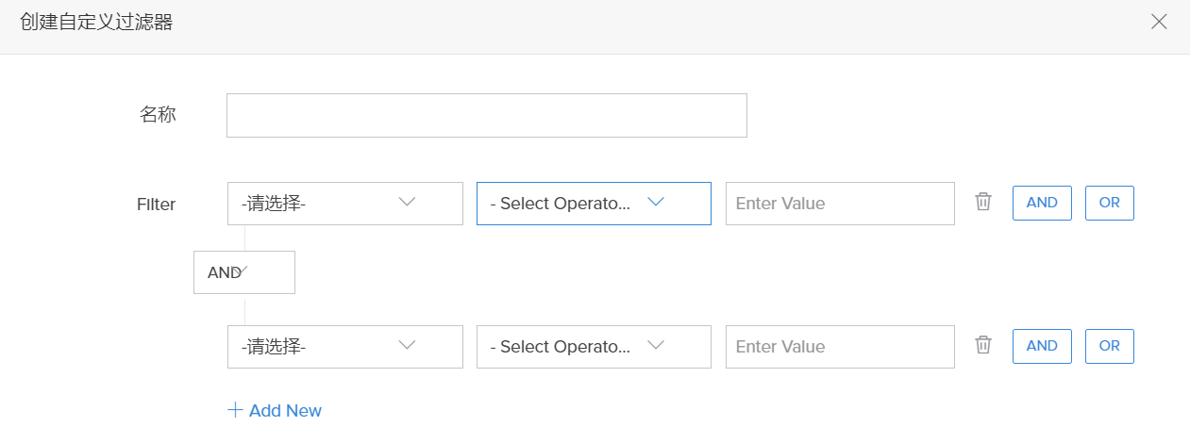The width and height of the screenshot is (1190, 443).
Task: Click the OR button in the first row
Action: pyautogui.click(x=1109, y=203)
